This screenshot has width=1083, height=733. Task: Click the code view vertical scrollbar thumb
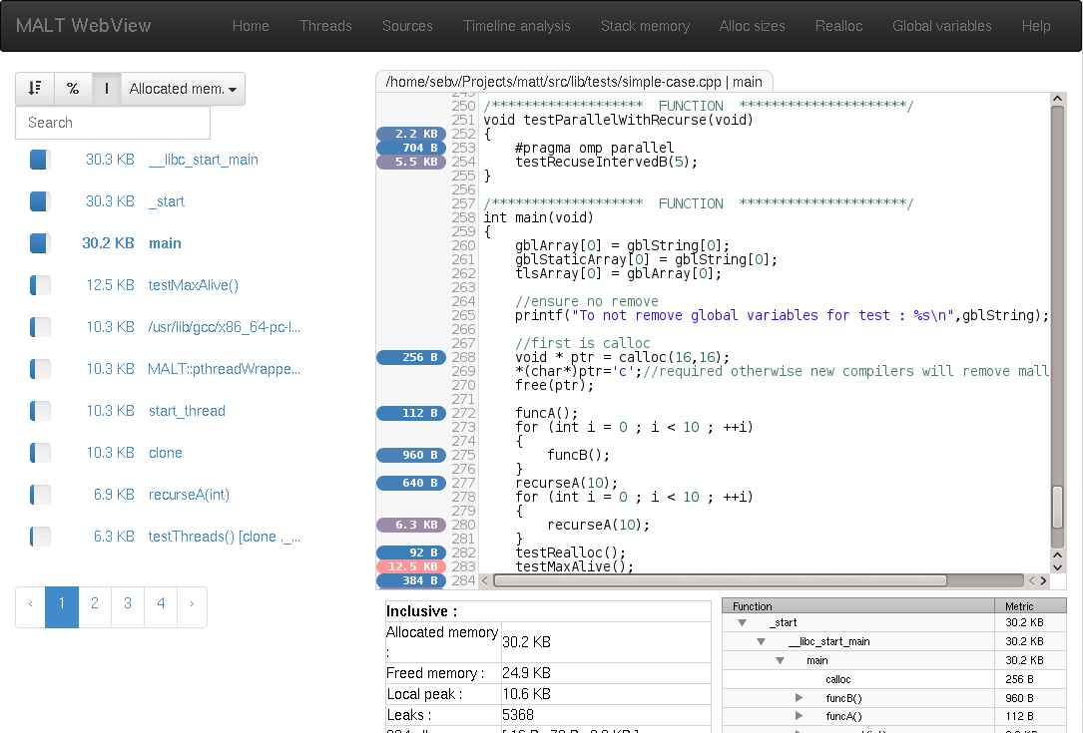point(1058,506)
